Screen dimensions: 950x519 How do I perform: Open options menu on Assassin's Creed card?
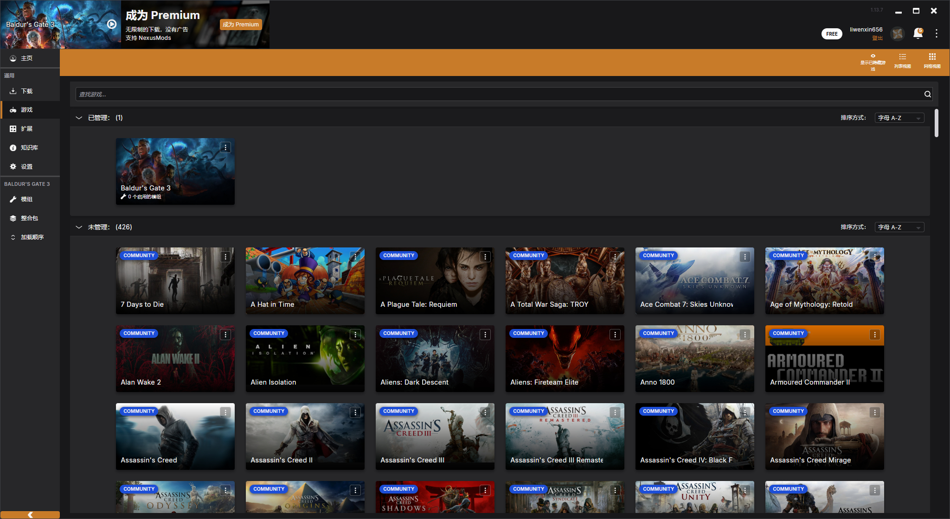tap(225, 412)
